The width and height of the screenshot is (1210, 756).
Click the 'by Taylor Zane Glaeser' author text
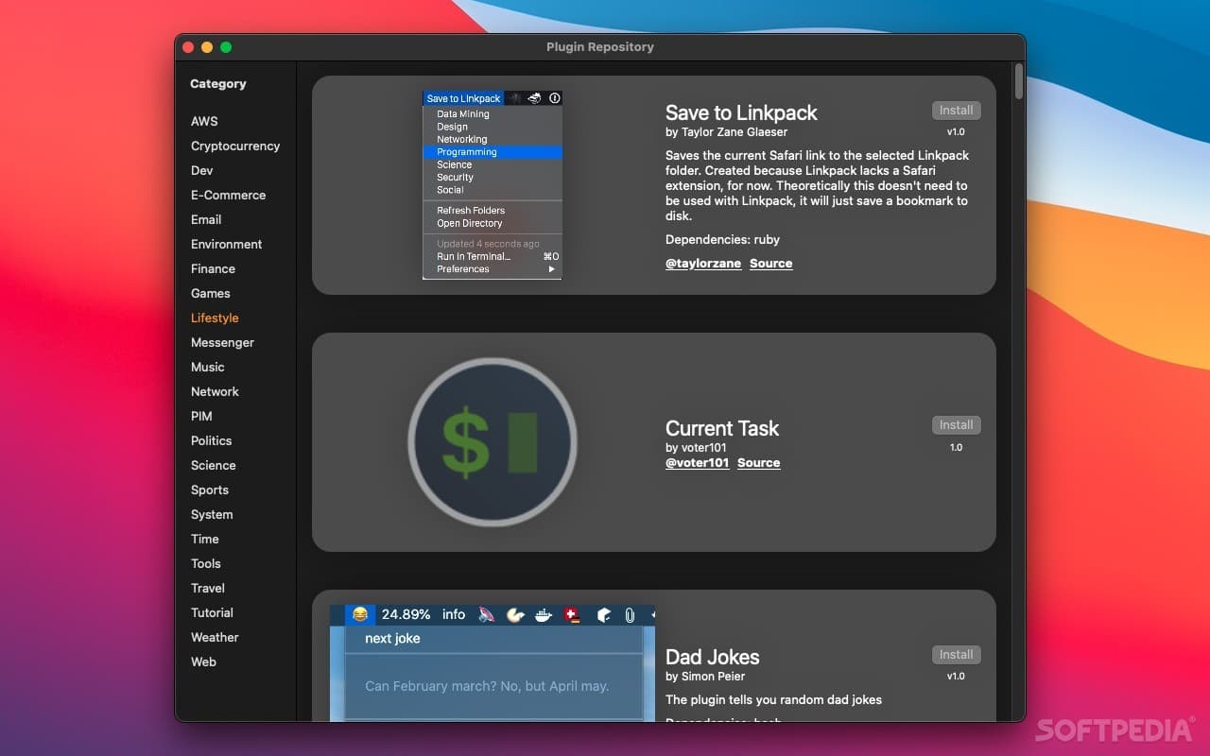[726, 132]
